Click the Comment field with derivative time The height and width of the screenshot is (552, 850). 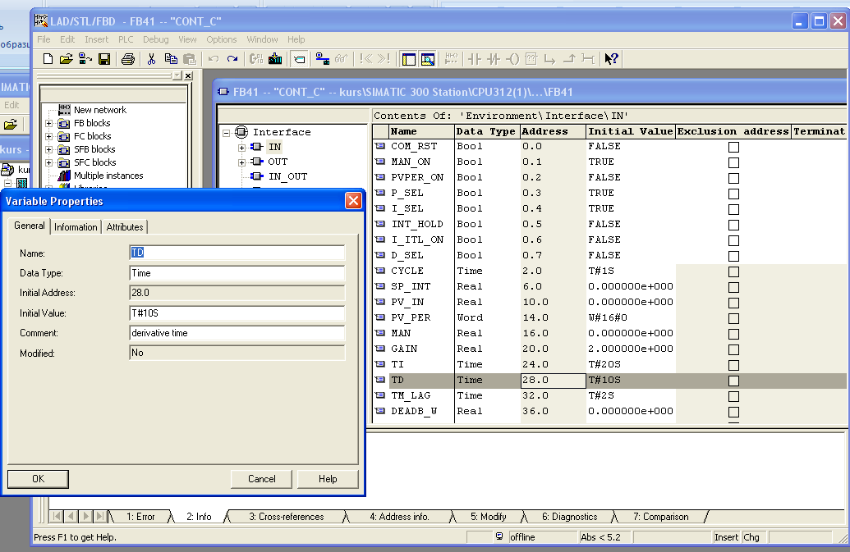coord(237,333)
